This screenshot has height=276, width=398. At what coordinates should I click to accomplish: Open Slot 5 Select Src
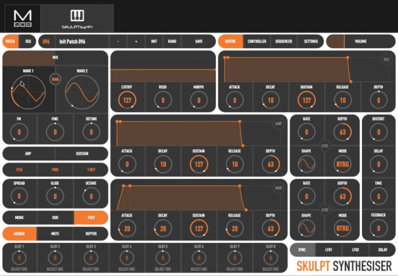163,269
